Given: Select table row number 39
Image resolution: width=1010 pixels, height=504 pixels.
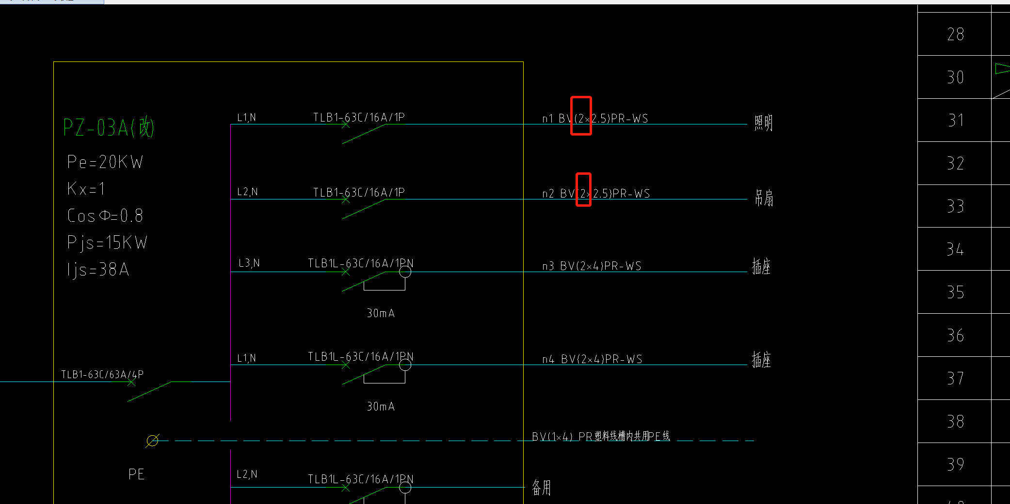Looking at the screenshot, I should [x=955, y=465].
